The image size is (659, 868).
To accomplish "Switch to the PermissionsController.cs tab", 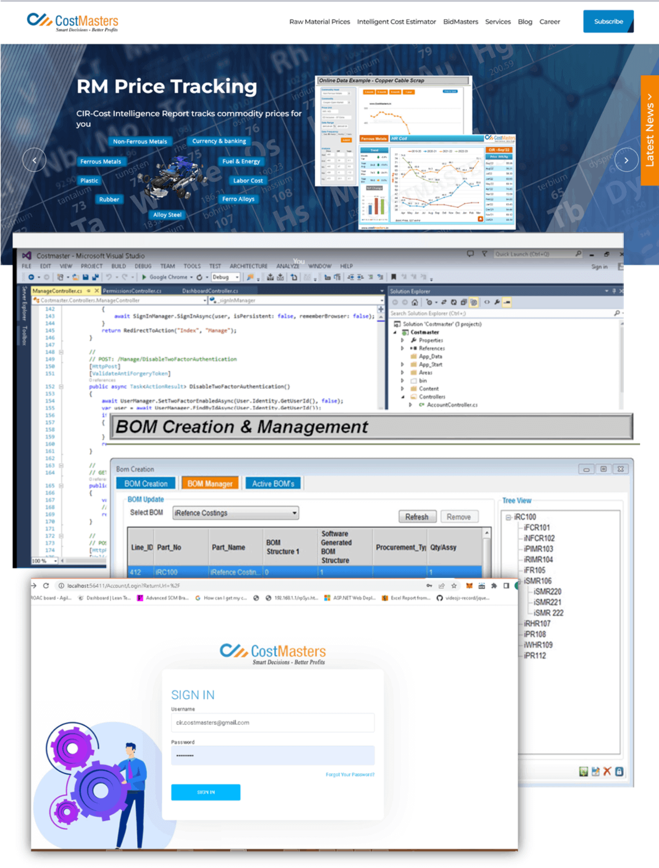I will (132, 291).
